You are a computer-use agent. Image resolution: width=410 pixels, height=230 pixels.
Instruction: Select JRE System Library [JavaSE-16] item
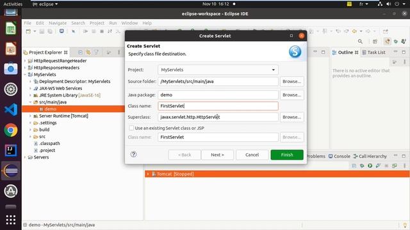[70, 95]
